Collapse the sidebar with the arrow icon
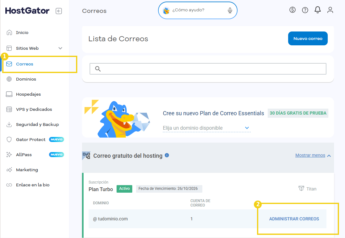Screen dimensions: 345x238 coord(59,11)
